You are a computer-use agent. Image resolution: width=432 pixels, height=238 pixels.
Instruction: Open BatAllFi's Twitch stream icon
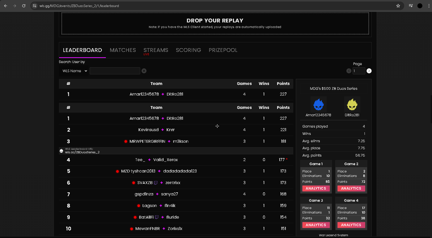click(x=157, y=217)
